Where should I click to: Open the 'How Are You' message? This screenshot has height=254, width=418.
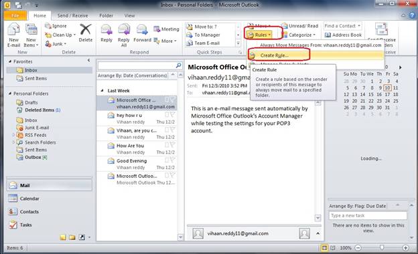(x=137, y=149)
